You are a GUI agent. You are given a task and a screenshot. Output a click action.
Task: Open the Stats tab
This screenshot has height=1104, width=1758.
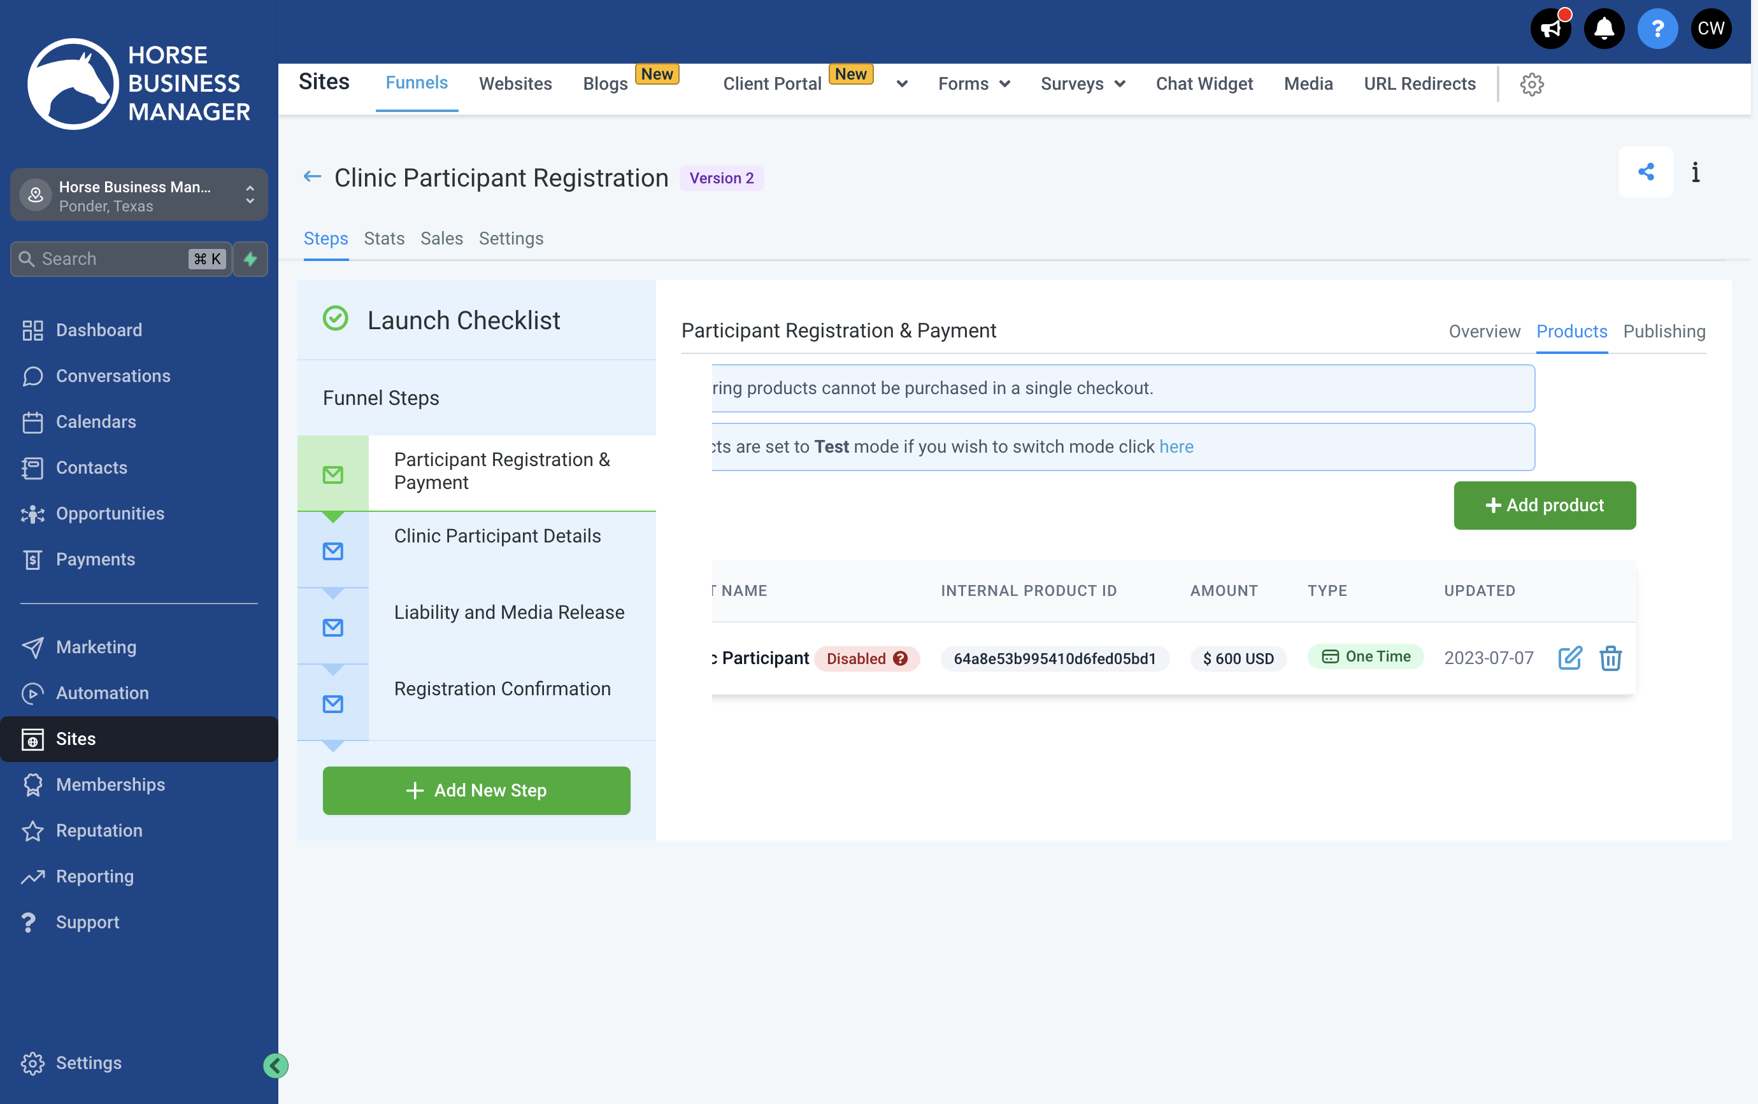pyautogui.click(x=384, y=239)
